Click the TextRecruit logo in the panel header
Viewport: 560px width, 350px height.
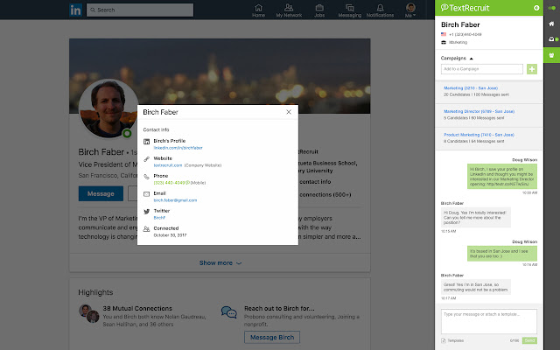coord(465,8)
